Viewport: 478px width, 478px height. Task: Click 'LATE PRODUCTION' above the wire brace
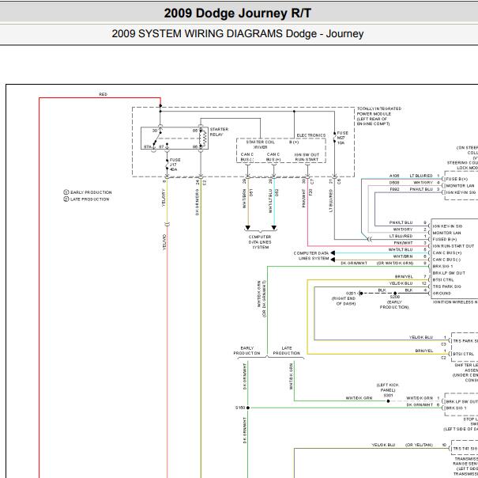(287, 351)
